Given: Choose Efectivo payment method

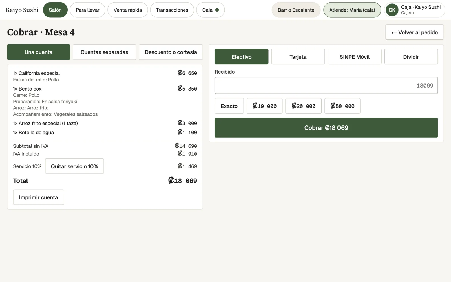Looking at the screenshot, I should click(x=242, y=56).
